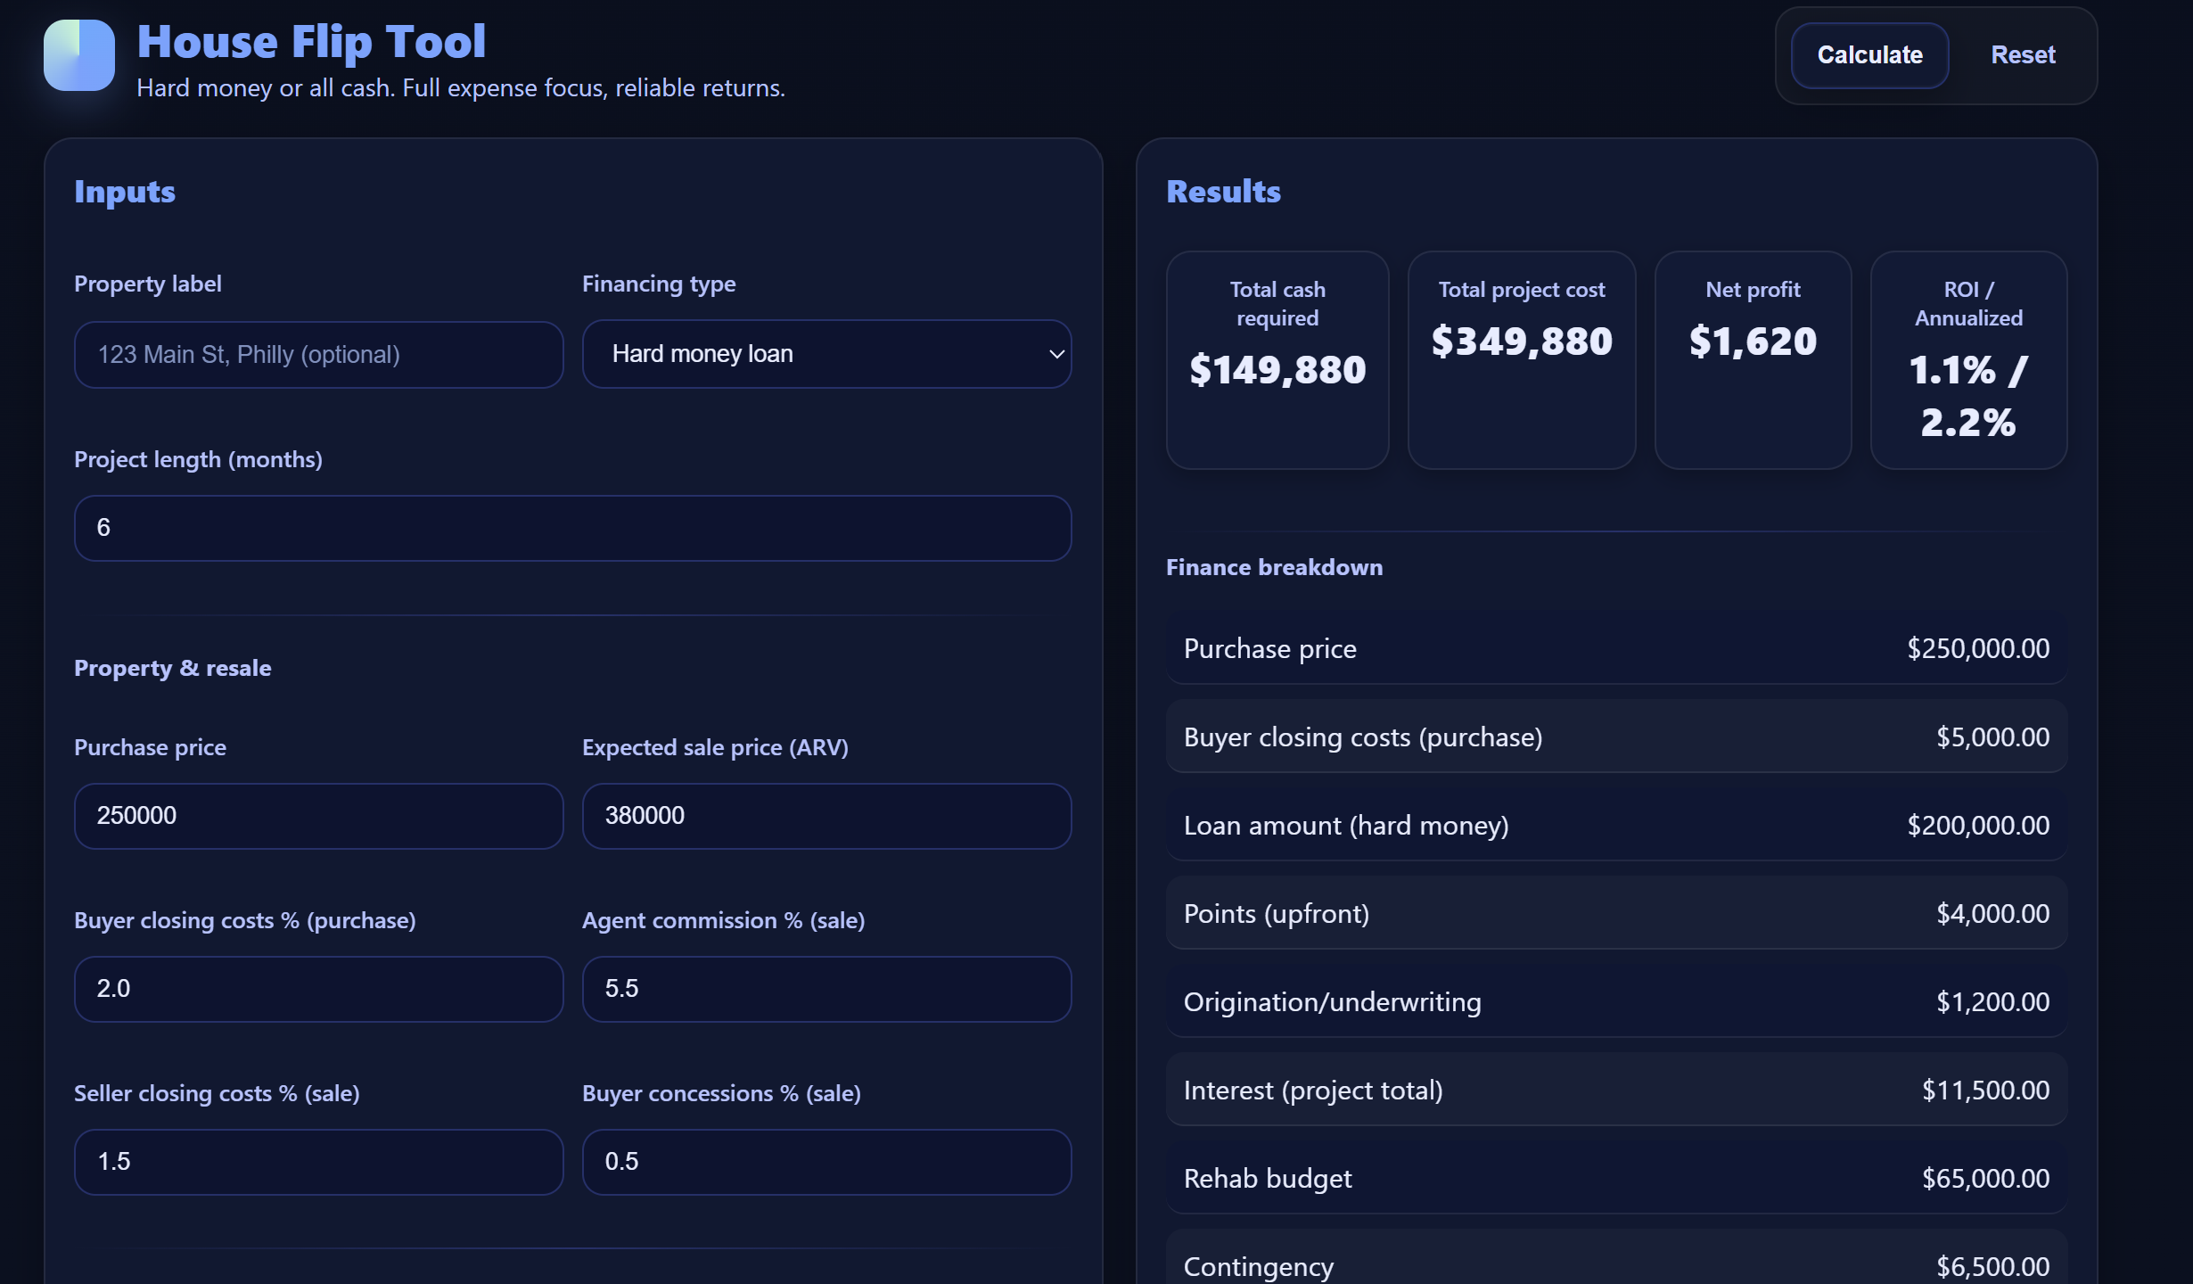Screen dimensions: 2193x1284
Task: Click the Net profit result card
Action: tap(1752, 359)
